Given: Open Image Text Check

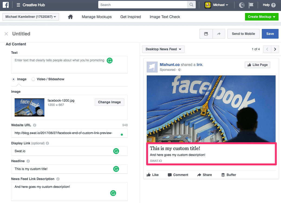Looking at the screenshot, I should pos(165,17).
